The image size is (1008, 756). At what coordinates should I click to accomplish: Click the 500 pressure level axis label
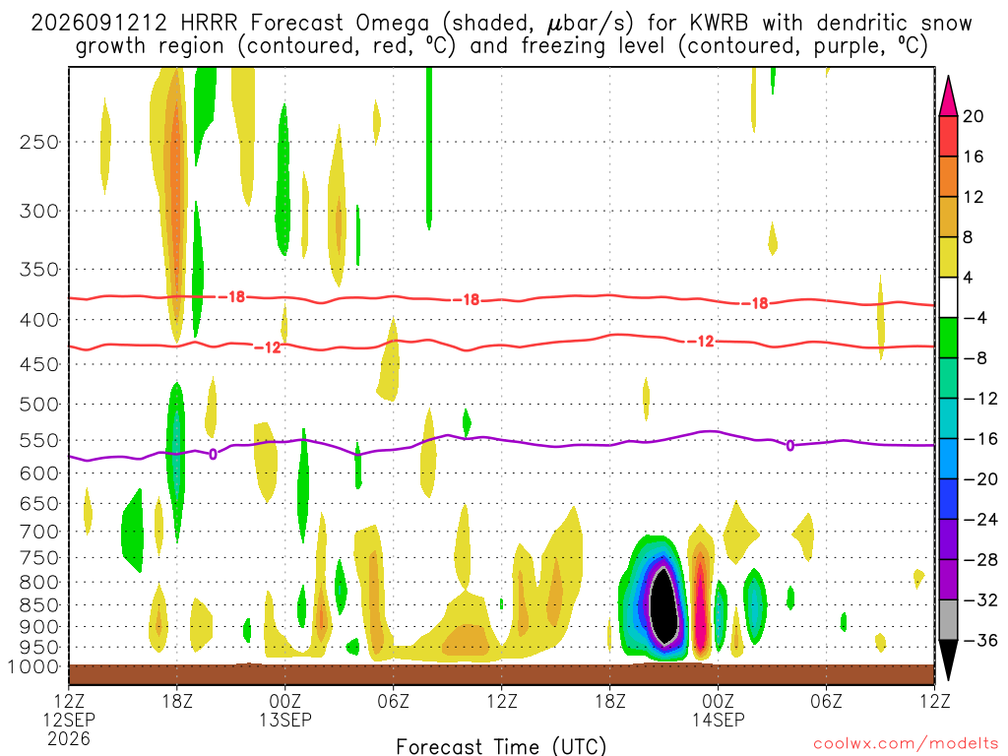39,405
